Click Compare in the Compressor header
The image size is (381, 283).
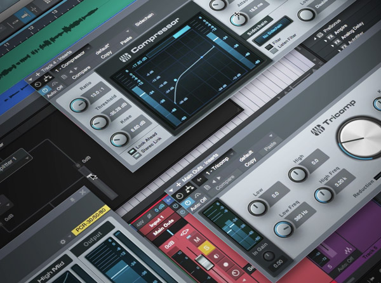click(x=81, y=72)
